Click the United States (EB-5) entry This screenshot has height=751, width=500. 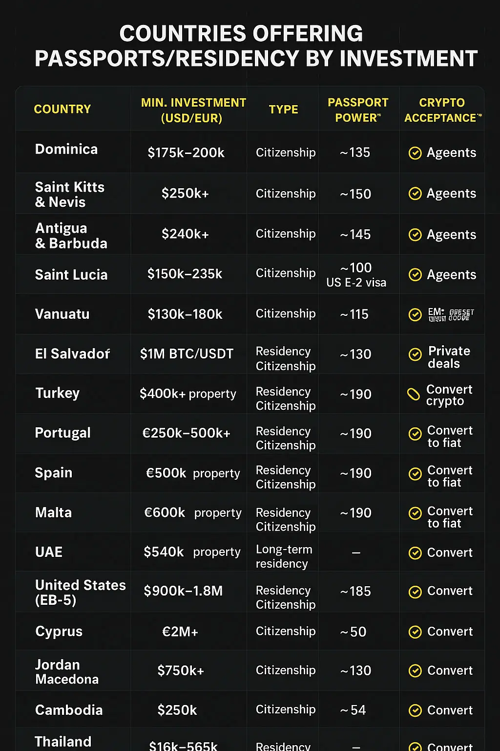coord(81,592)
